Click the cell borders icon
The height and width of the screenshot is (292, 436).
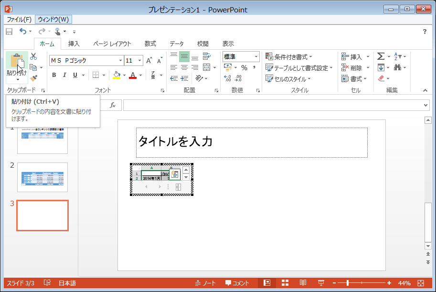(96, 75)
